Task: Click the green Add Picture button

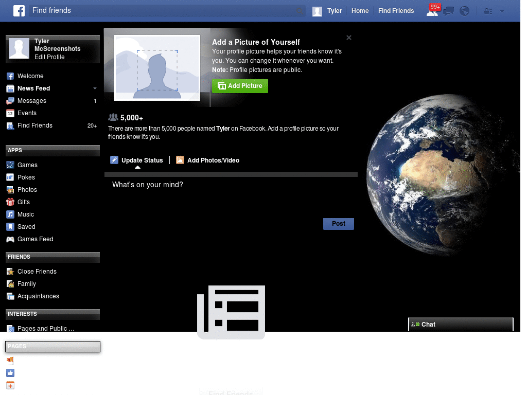Action: point(240,86)
